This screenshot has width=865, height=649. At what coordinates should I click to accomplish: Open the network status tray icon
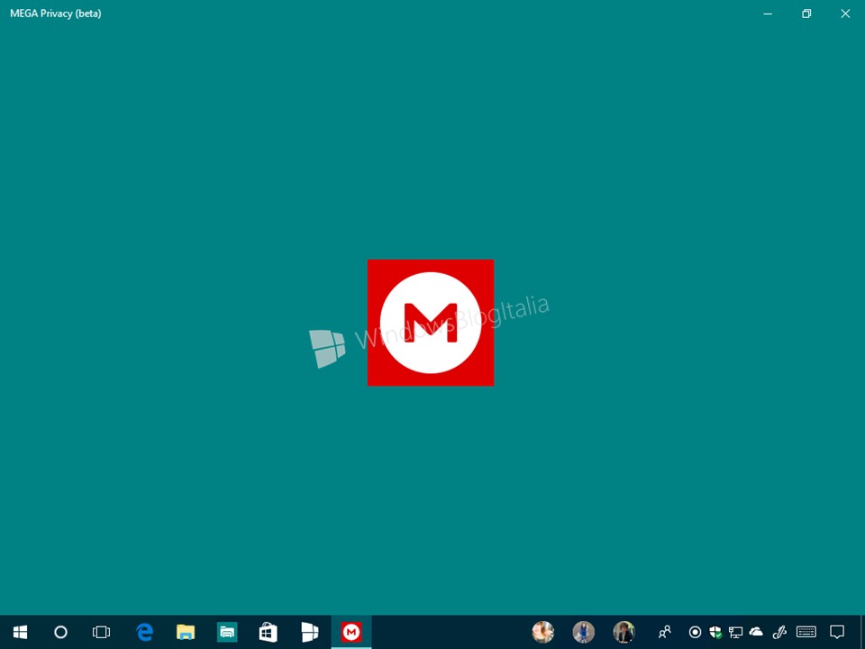735,632
